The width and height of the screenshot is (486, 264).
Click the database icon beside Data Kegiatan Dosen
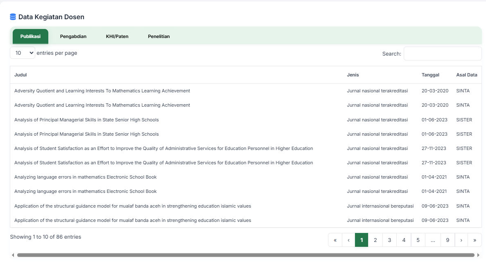coord(13,17)
